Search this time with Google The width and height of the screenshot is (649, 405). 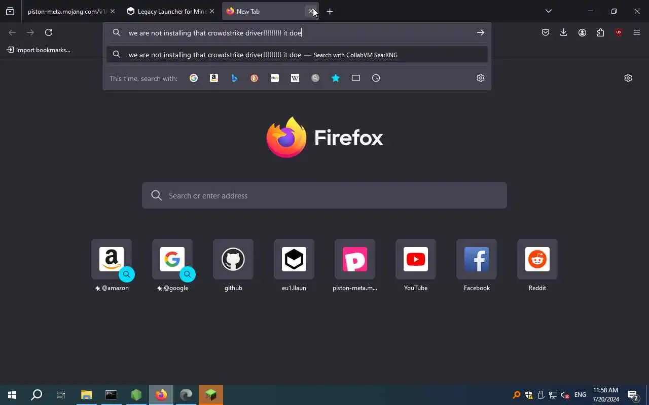(194, 78)
